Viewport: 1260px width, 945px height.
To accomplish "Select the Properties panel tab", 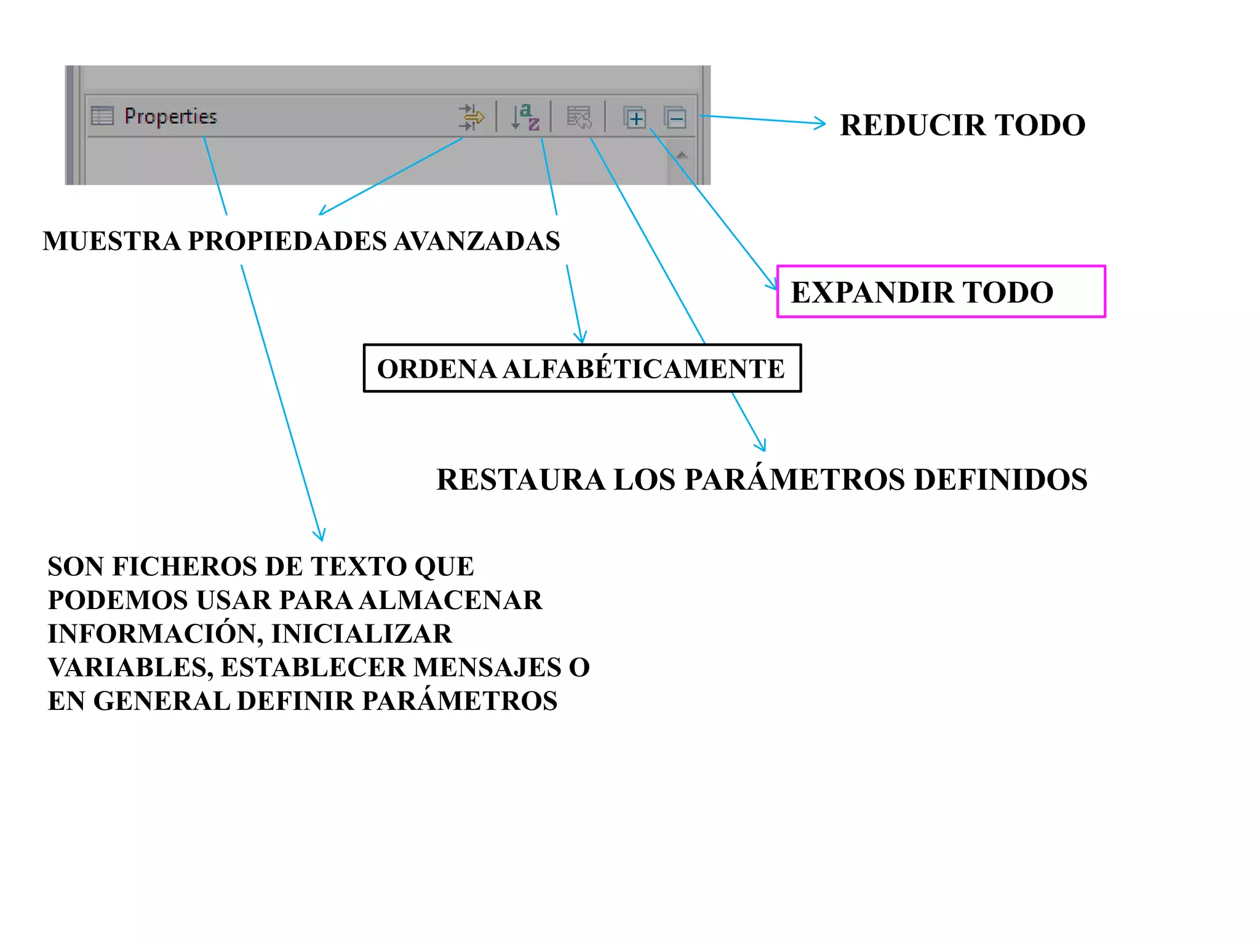I will coord(170,116).
